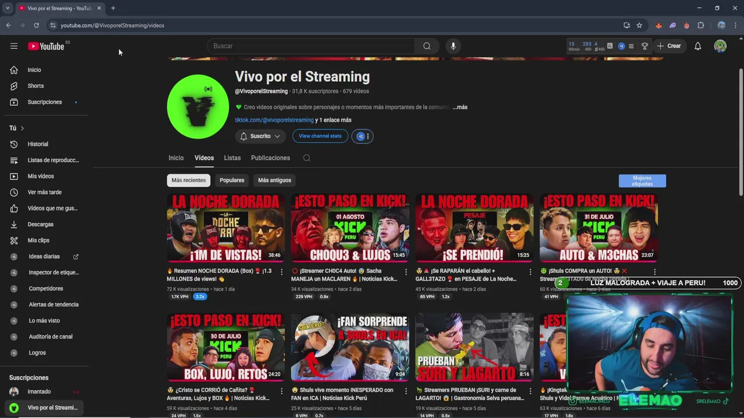The image size is (744, 418).
Task: Focus the Buscar search field
Action: 311,46
